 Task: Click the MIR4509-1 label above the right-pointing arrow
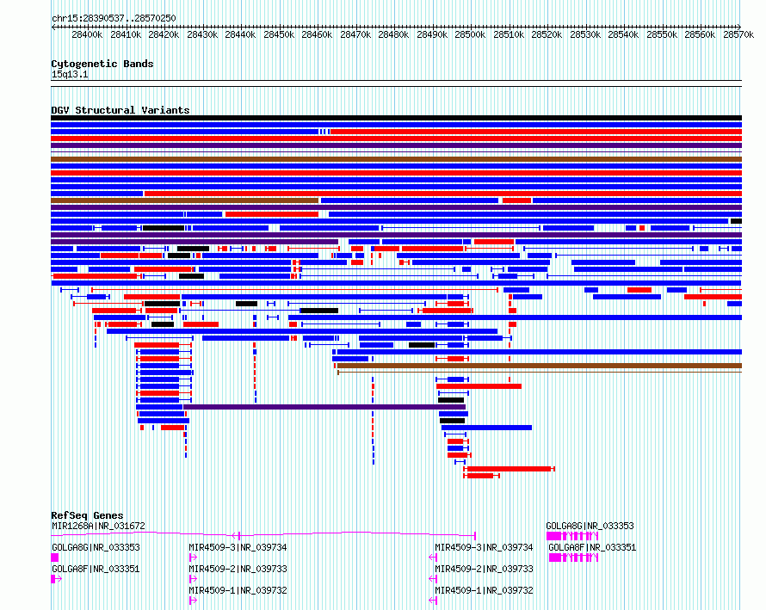point(238,590)
